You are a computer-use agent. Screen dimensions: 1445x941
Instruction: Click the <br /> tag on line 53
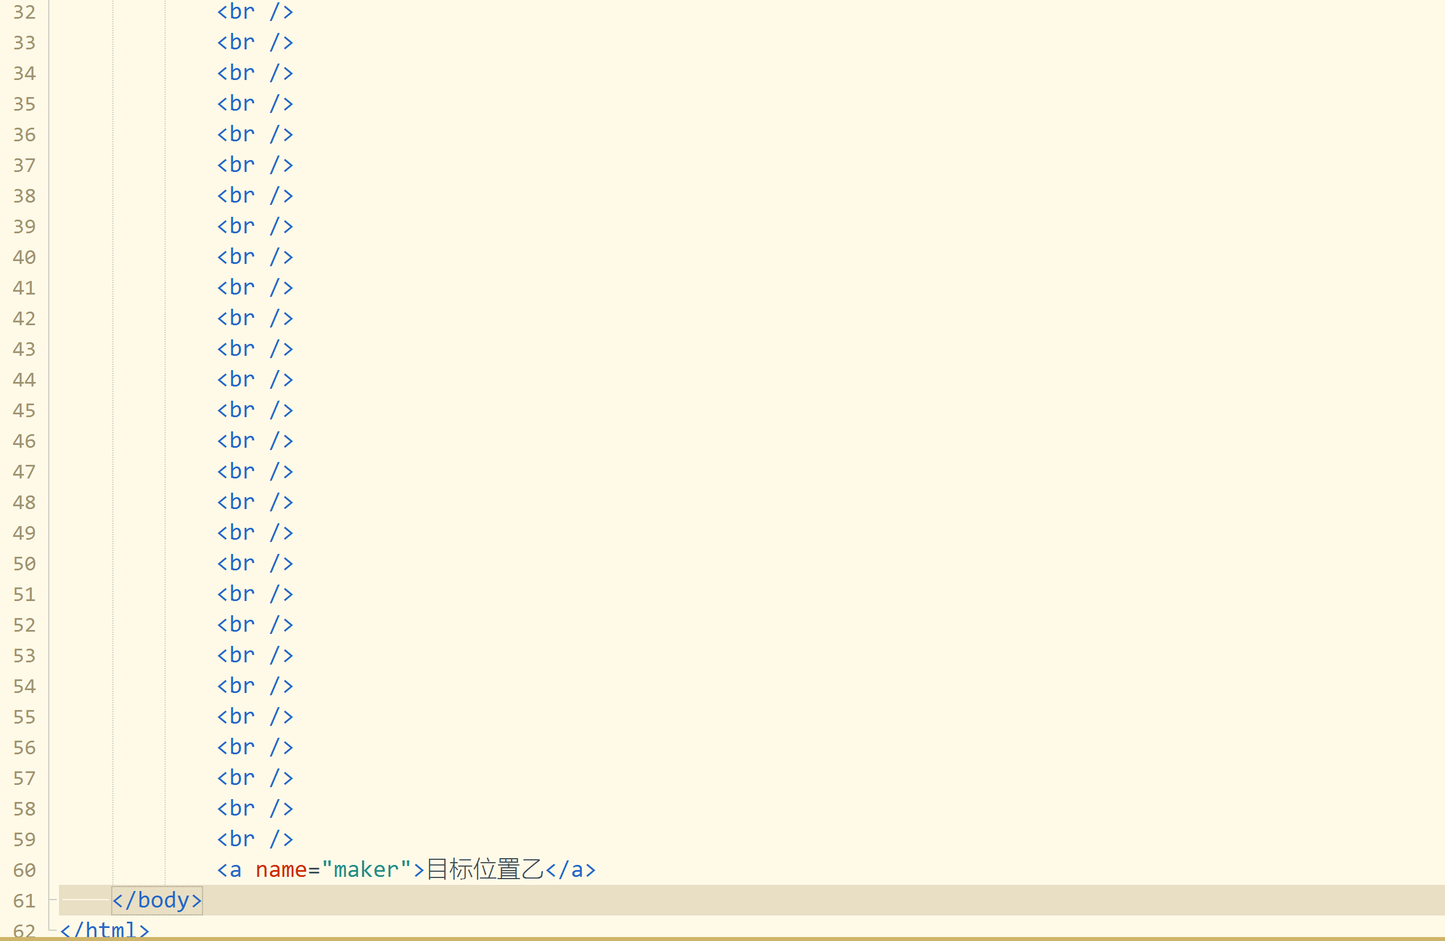point(255,655)
